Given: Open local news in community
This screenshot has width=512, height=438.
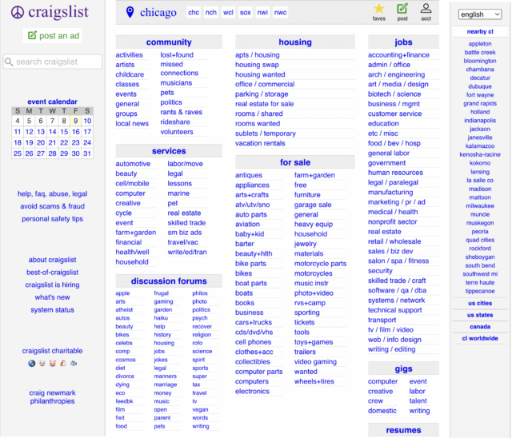Looking at the screenshot, I should click(x=132, y=124).
